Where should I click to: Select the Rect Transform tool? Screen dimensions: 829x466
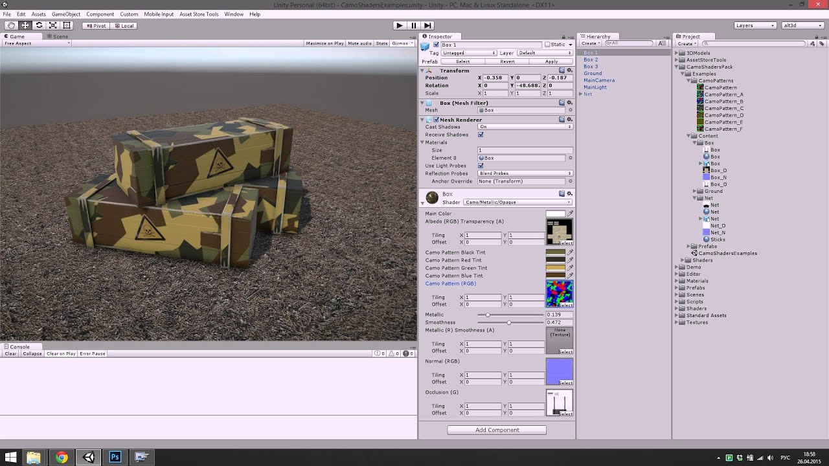tap(67, 25)
